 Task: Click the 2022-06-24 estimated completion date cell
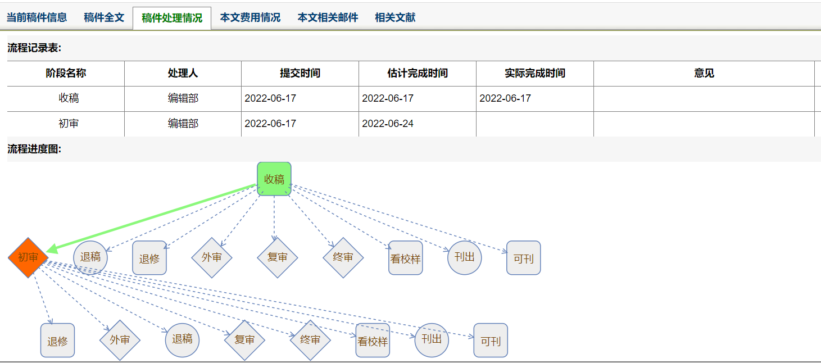pyautogui.click(x=388, y=124)
